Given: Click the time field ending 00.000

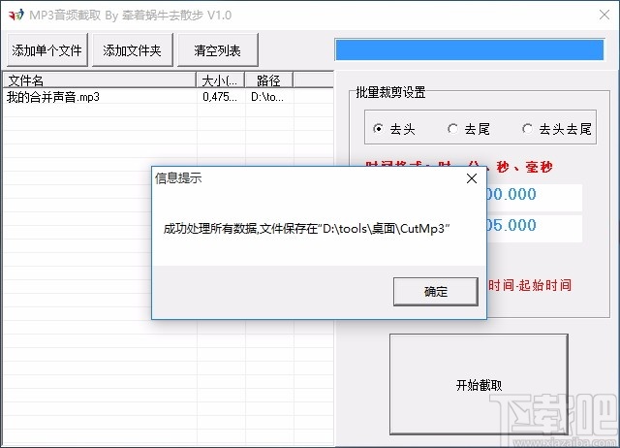Looking at the screenshot, I should [534, 197].
